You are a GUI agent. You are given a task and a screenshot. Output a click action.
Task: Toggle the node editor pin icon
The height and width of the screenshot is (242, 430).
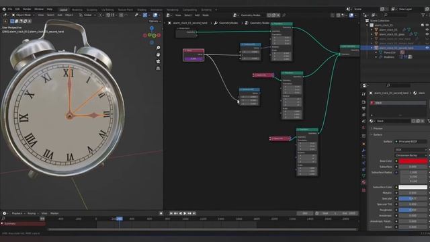point(284,15)
